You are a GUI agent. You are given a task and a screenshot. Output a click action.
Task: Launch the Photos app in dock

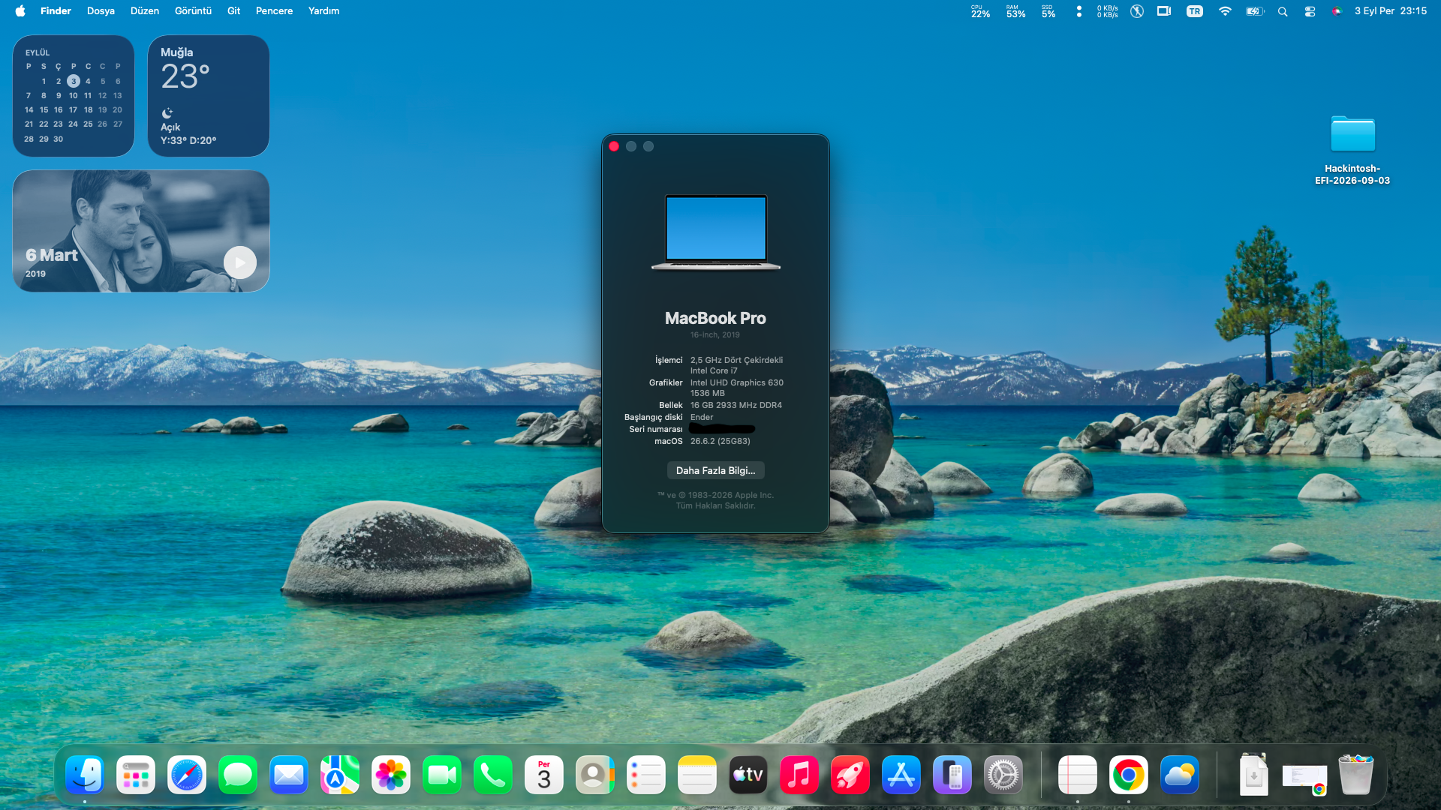391,775
